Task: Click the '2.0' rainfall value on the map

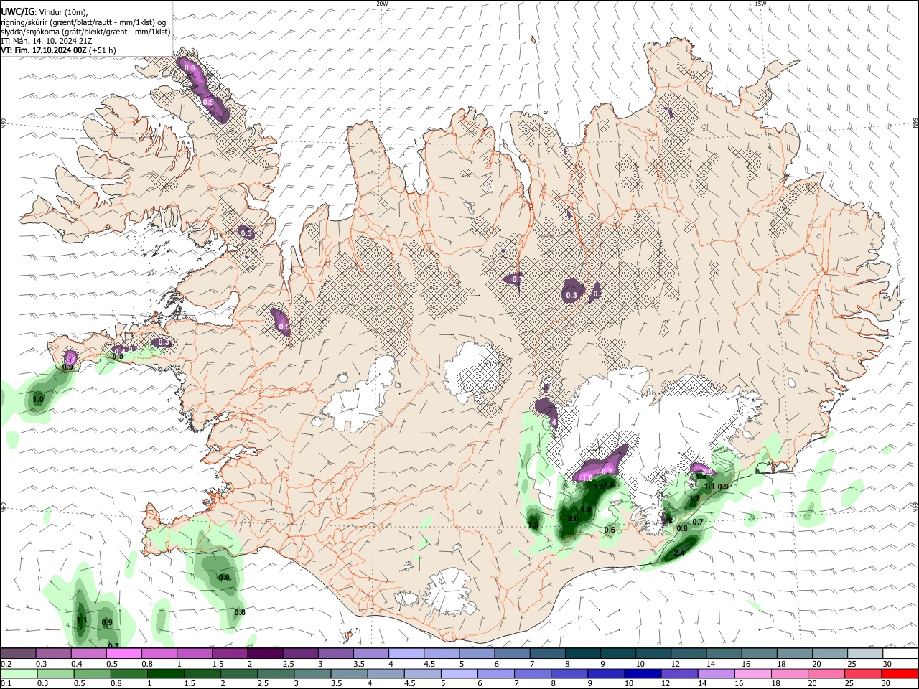Action: coord(573,518)
